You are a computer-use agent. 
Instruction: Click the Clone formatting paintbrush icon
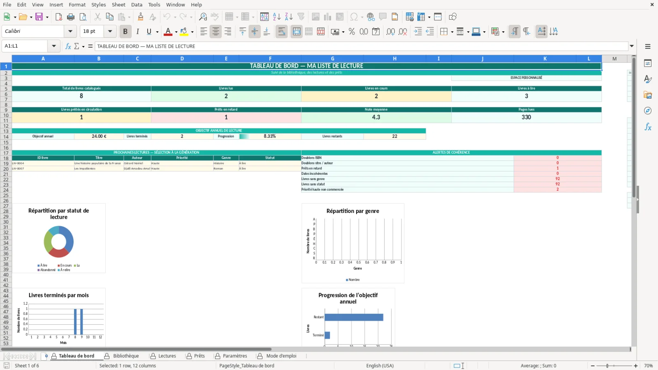pos(141,17)
